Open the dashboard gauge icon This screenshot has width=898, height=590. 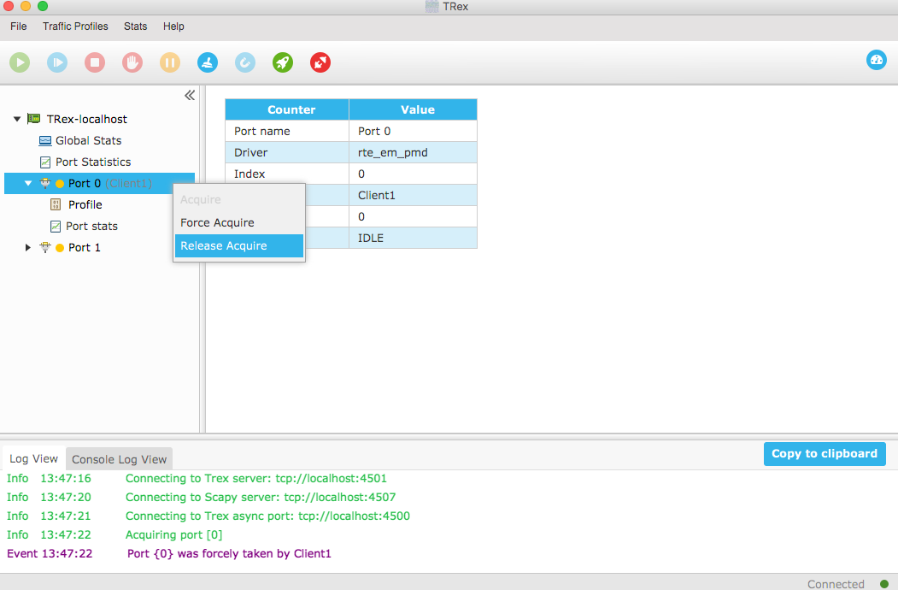[877, 60]
